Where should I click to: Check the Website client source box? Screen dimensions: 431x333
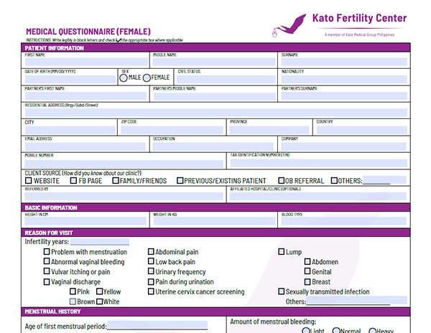[x=29, y=181]
